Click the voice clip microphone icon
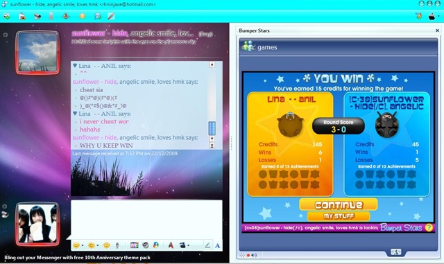444x264 pixels. tap(117, 245)
